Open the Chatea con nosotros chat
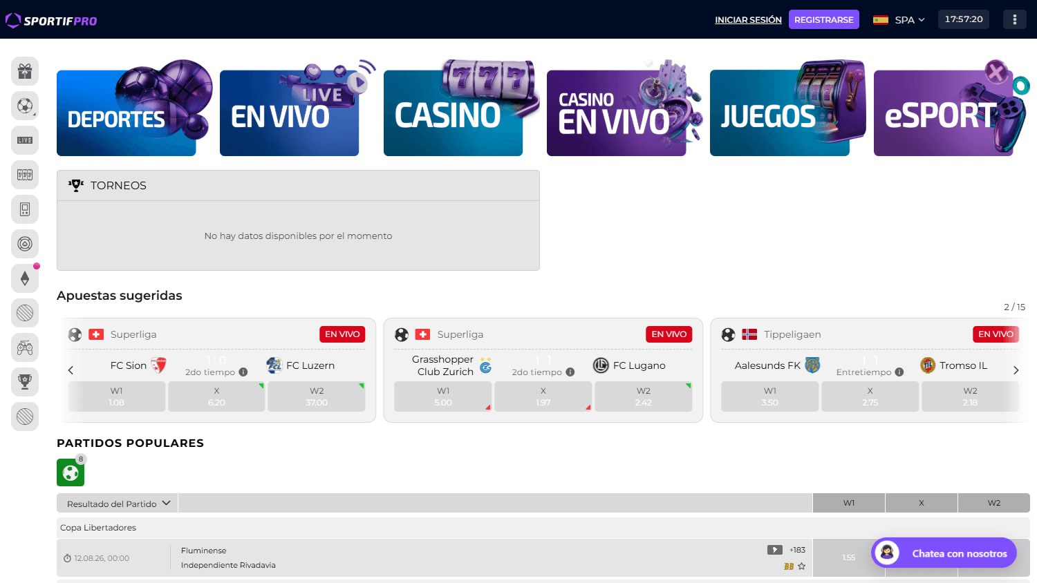Image resolution: width=1037 pixels, height=583 pixels. [944, 553]
